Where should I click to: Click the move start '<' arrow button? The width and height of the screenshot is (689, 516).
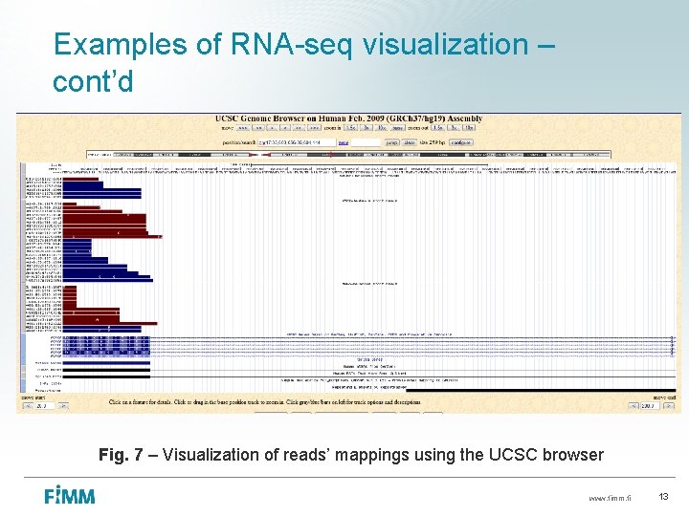click(x=28, y=406)
